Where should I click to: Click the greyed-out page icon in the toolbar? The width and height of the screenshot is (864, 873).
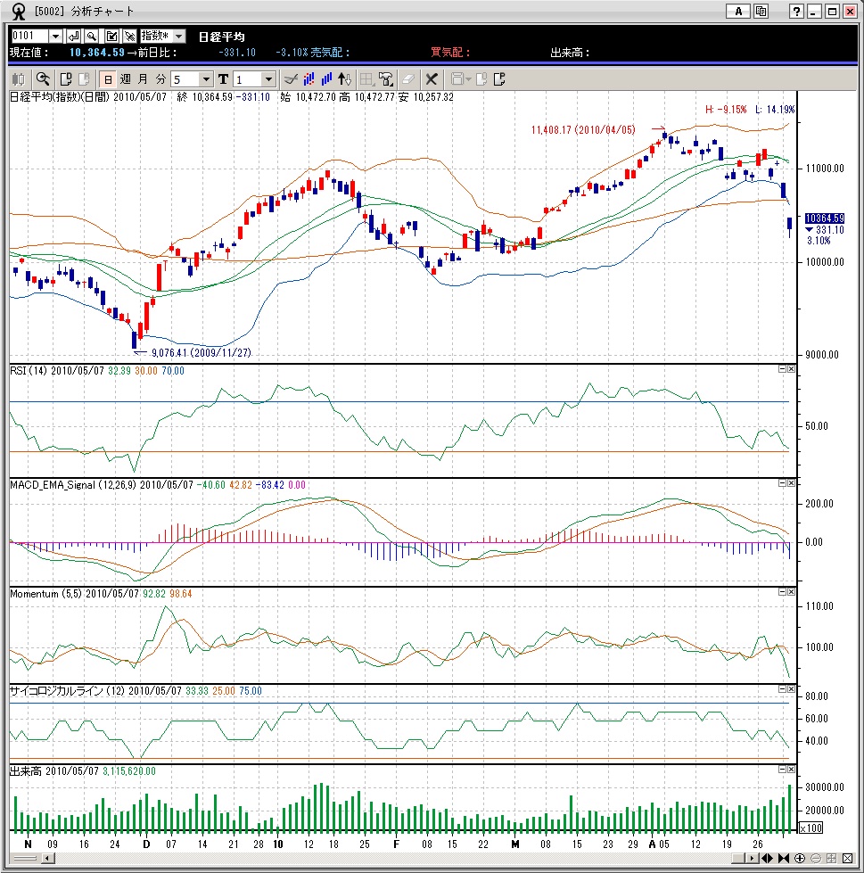(84, 79)
